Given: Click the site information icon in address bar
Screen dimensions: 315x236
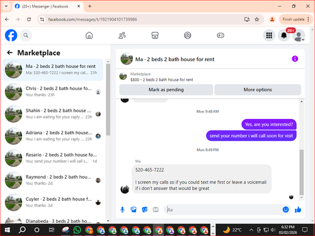Looking at the screenshot, I should pos(42,20).
